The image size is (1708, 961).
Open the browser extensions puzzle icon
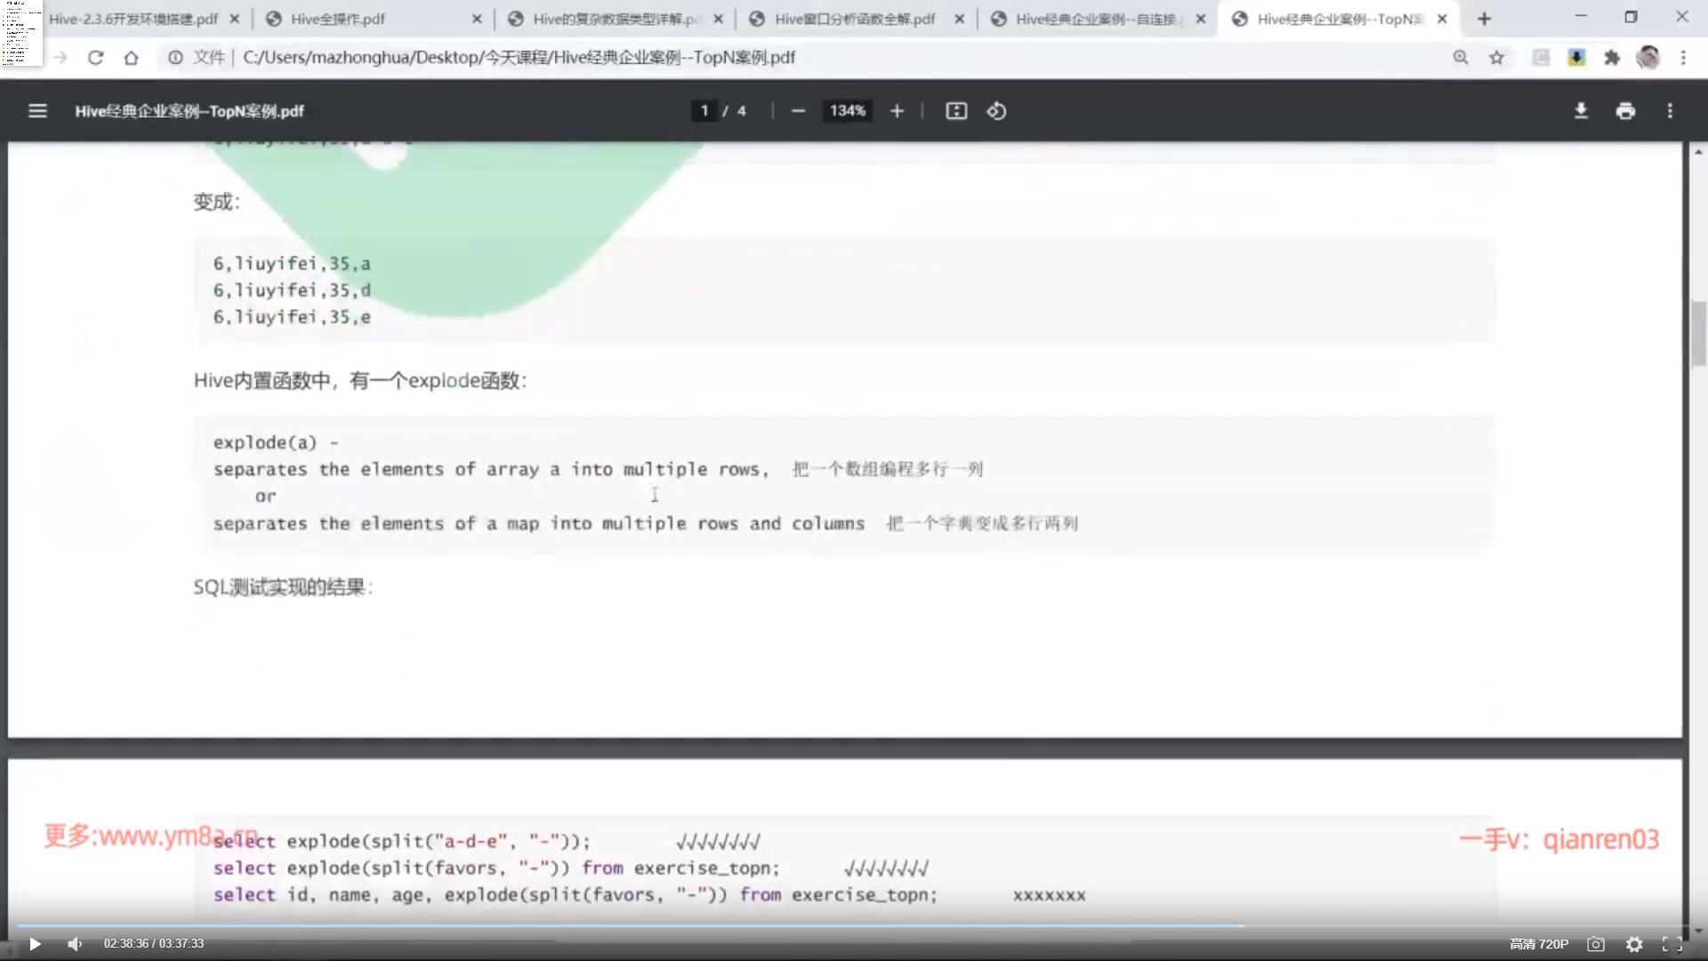(1611, 58)
